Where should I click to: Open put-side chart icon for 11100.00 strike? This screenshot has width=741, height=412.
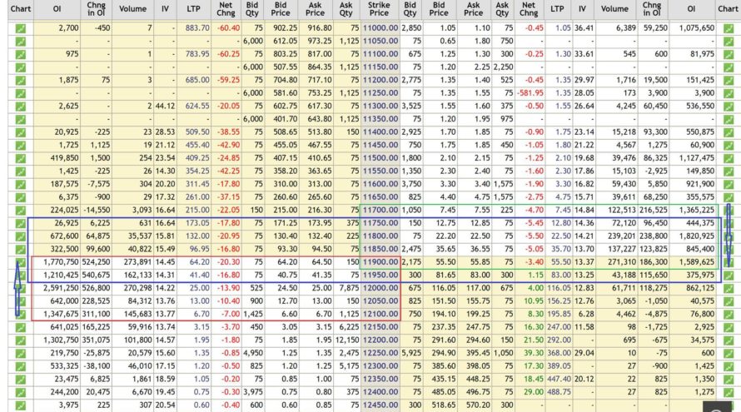pyautogui.click(x=729, y=54)
